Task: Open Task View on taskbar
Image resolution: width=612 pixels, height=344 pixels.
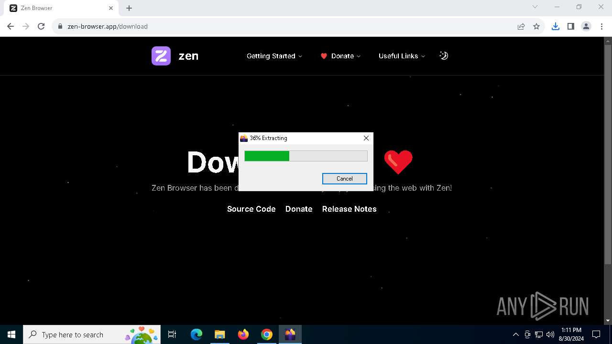Action: point(172,334)
